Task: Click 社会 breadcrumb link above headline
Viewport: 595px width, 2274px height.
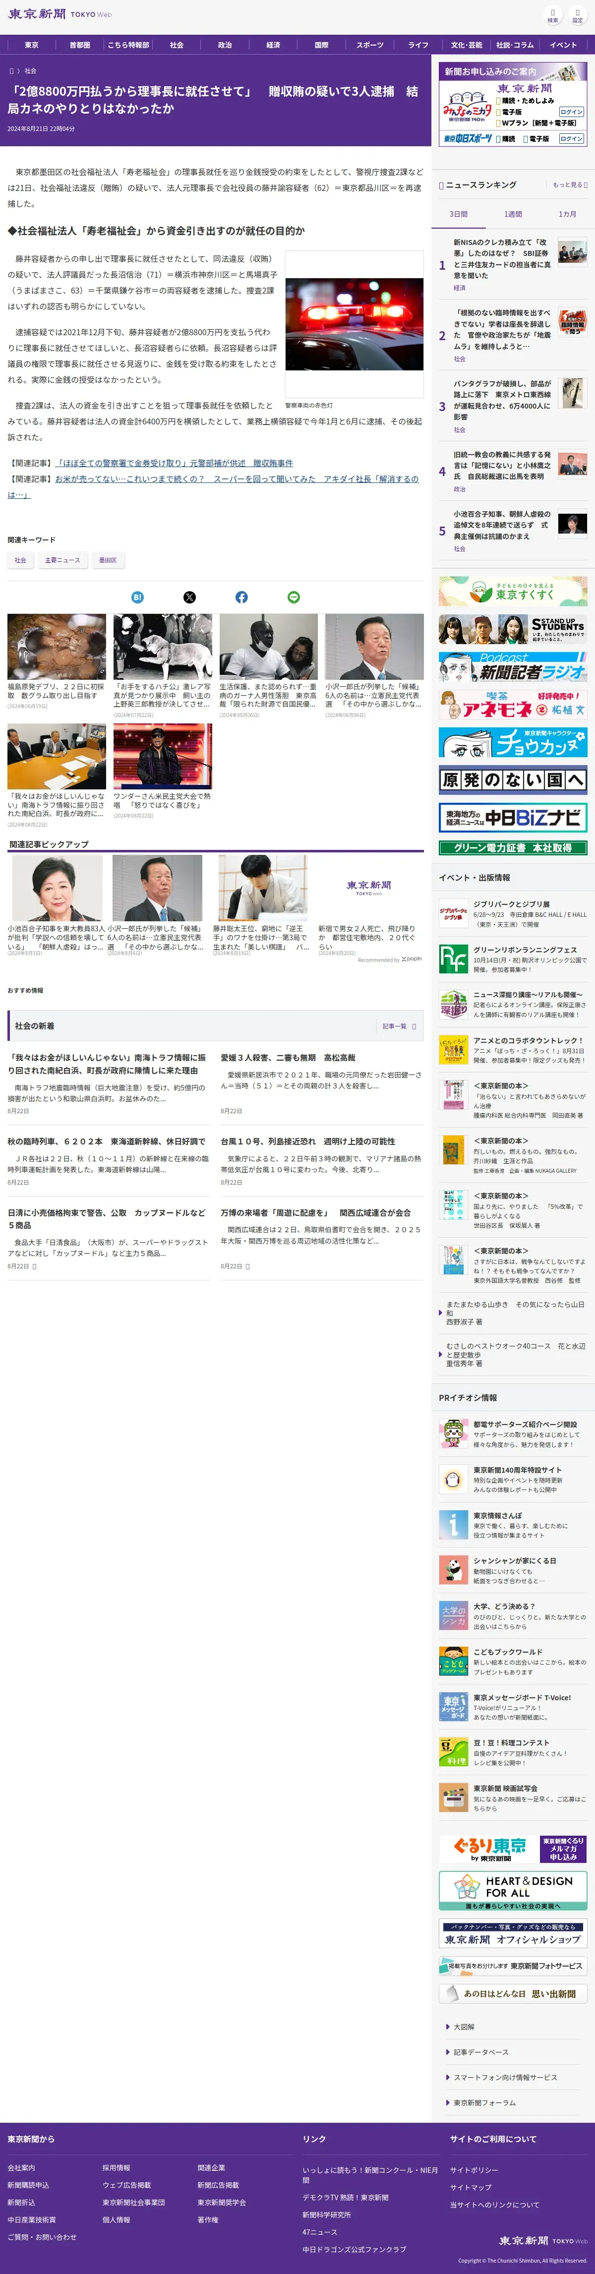Action: tap(31, 70)
